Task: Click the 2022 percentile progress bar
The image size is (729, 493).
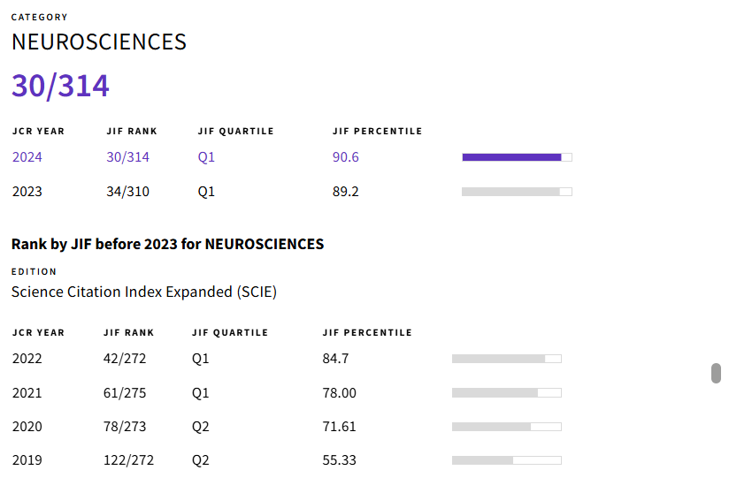Action: click(507, 359)
